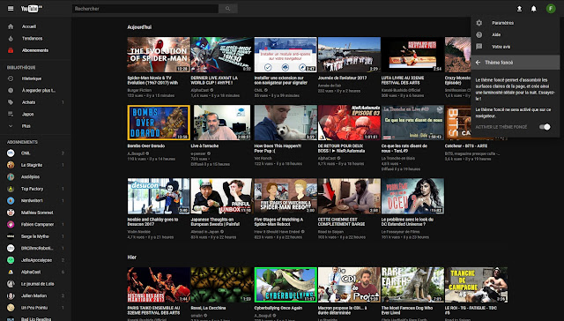Screen dimensions: 564x321
Task: Open the Asclépios subscription
Action: coord(30,176)
